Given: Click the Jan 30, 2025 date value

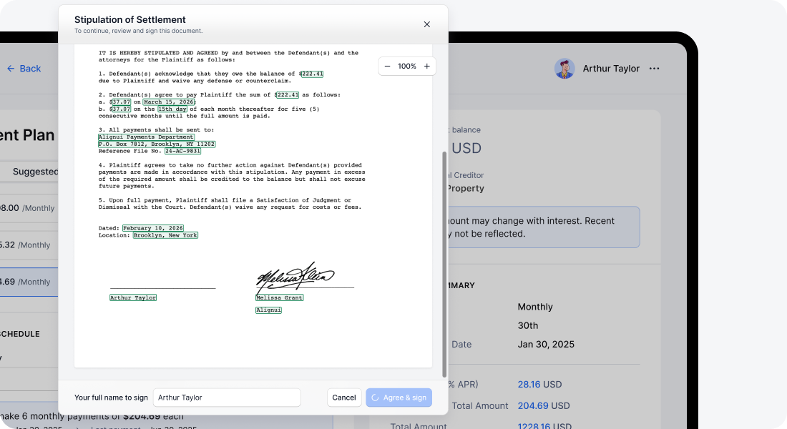Looking at the screenshot, I should click(x=546, y=344).
